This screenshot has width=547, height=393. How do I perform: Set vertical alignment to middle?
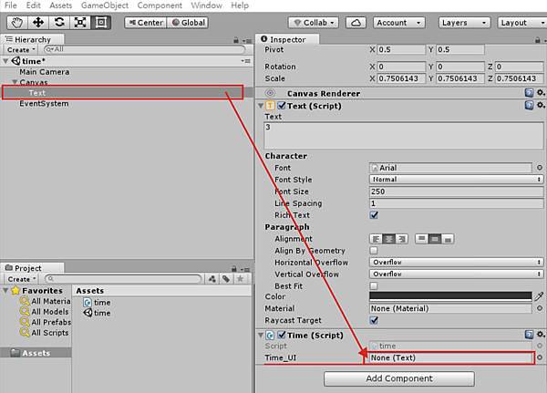[434, 239]
